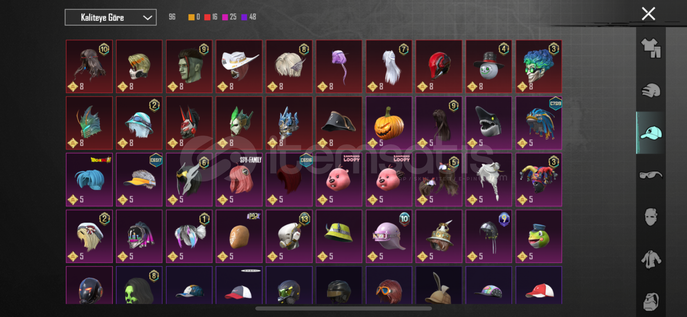Expand the Kaliteye Göre sort dropdown
The width and height of the screenshot is (687, 317).
(x=111, y=17)
